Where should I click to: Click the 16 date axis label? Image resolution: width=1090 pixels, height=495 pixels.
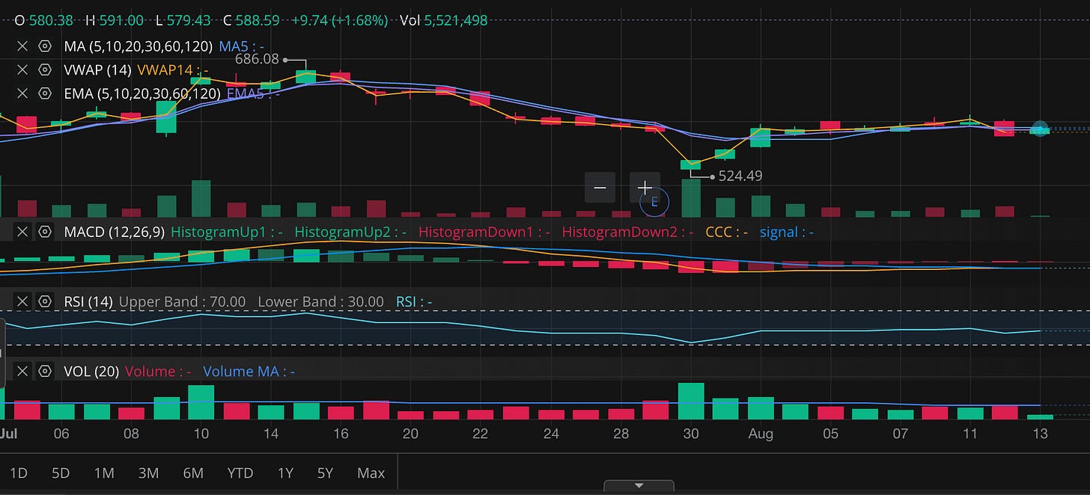click(x=341, y=433)
